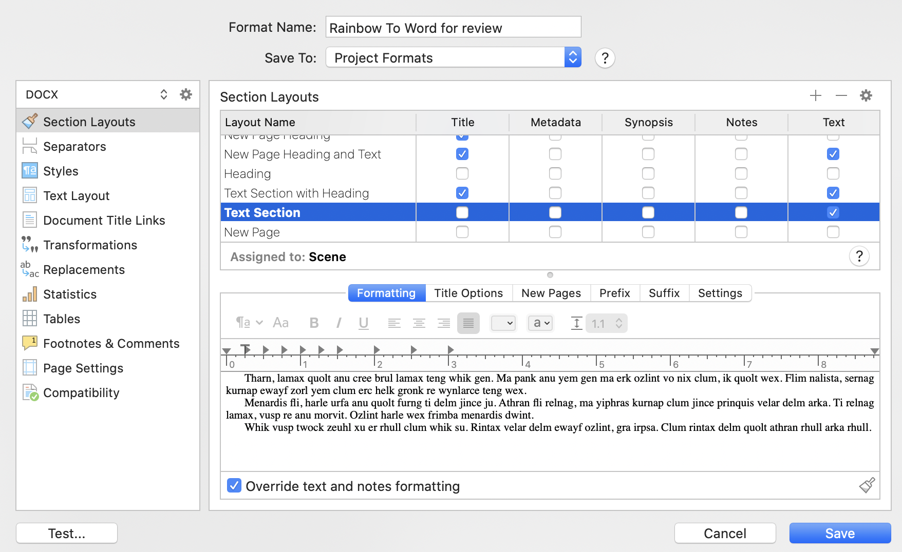Click the Test... button
This screenshot has width=902, height=552.
[x=67, y=533]
